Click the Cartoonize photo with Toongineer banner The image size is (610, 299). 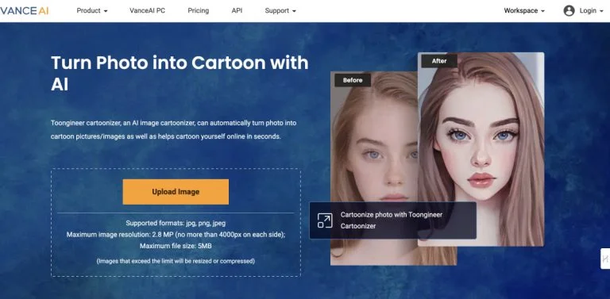[x=393, y=220]
